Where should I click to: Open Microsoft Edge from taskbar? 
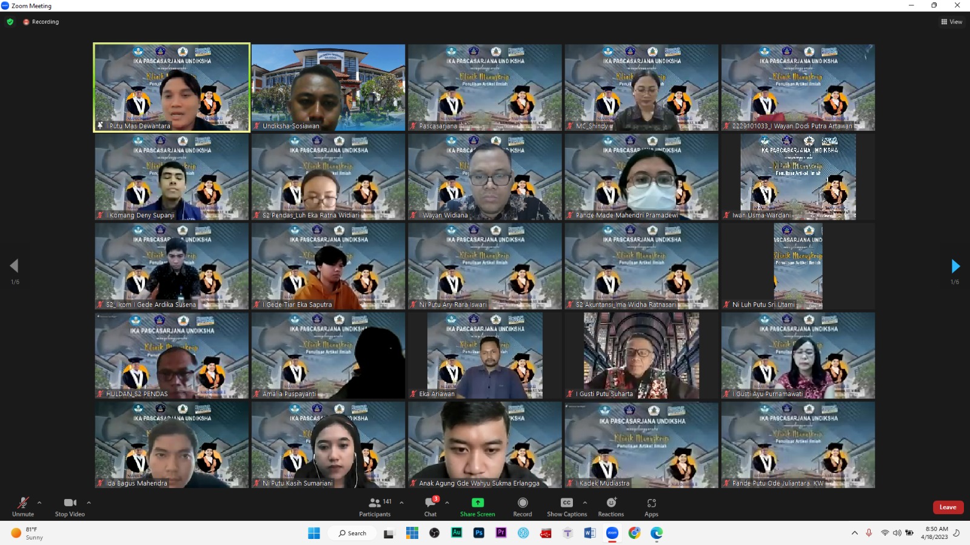657,533
